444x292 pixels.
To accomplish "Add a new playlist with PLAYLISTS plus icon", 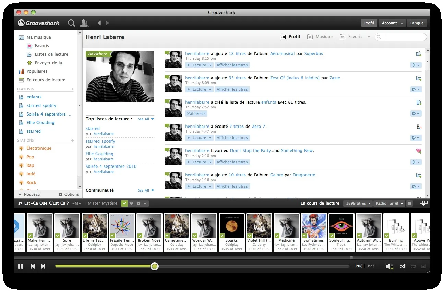I will point(72,89).
